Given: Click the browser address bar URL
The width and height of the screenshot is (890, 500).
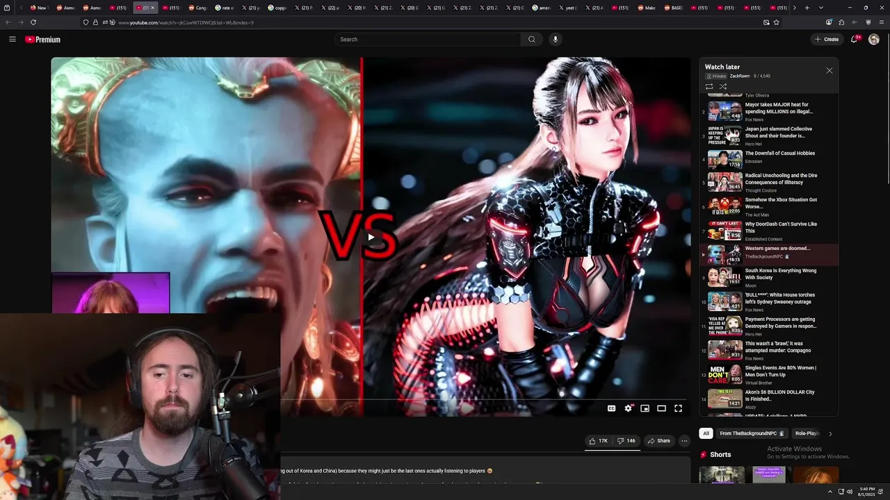Looking at the screenshot, I should click(185, 22).
